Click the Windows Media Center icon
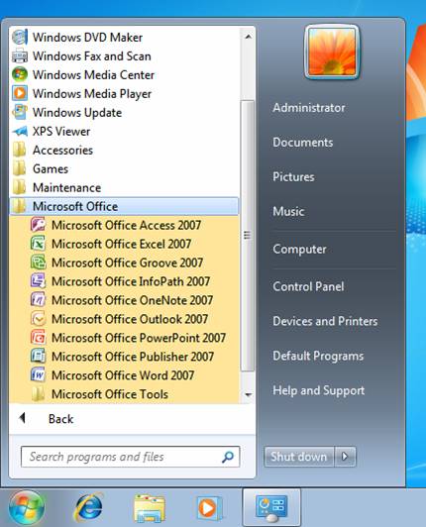The image size is (426, 527). [20, 74]
